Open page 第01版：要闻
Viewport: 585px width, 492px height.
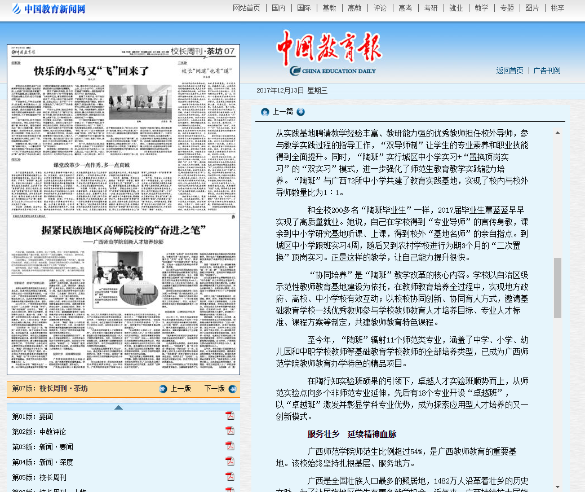click(33, 416)
